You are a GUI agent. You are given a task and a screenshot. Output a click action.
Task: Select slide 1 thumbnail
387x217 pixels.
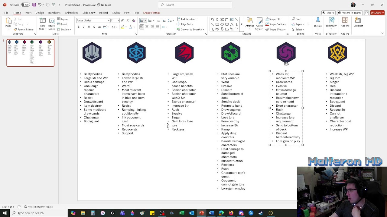[30, 53]
